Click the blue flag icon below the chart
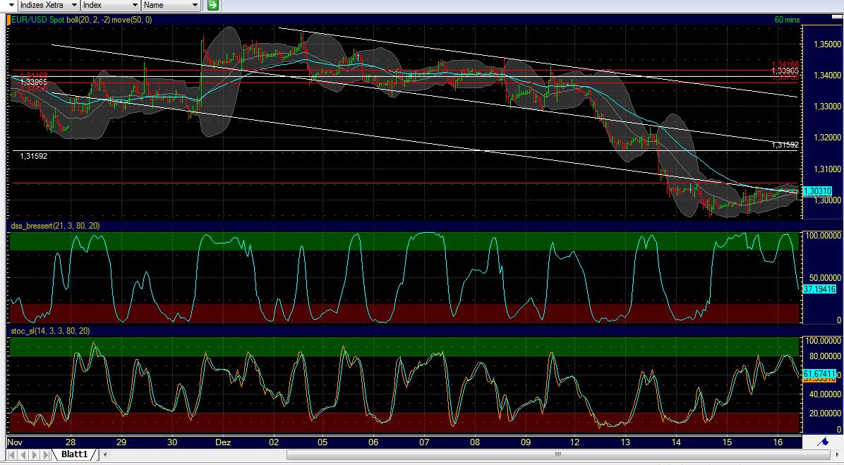The image size is (844, 465). (x=824, y=442)
